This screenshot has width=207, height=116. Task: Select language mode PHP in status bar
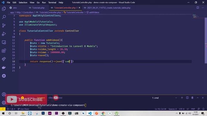tap(193, 109)
